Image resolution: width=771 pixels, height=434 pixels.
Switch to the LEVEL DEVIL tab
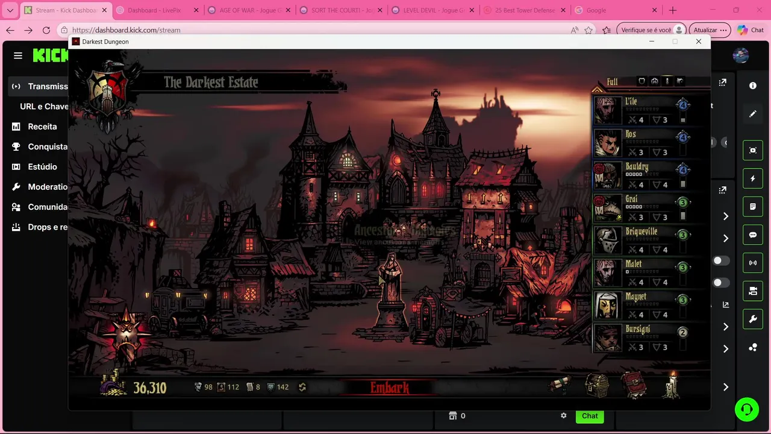[432, 10]
